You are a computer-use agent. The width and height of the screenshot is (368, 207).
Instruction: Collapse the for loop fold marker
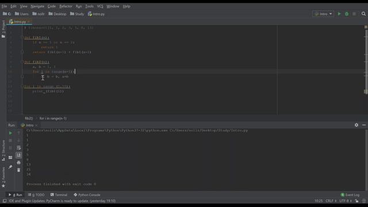(x=22, y=86)
